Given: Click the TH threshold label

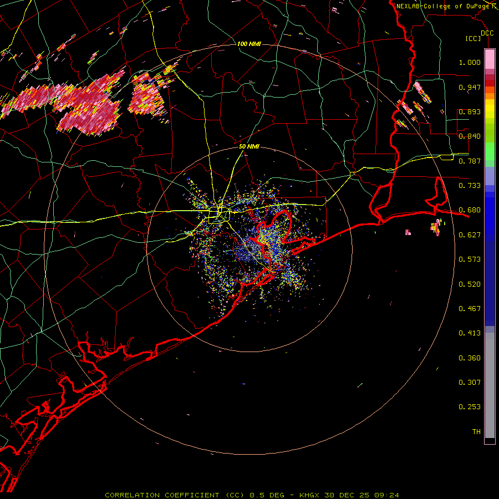Looking at the screenshot, I should click(476, 432).
